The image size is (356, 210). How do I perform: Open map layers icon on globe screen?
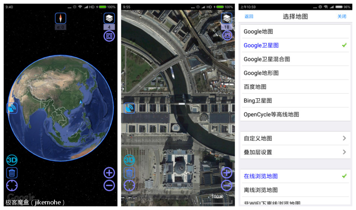click(109, 18)
